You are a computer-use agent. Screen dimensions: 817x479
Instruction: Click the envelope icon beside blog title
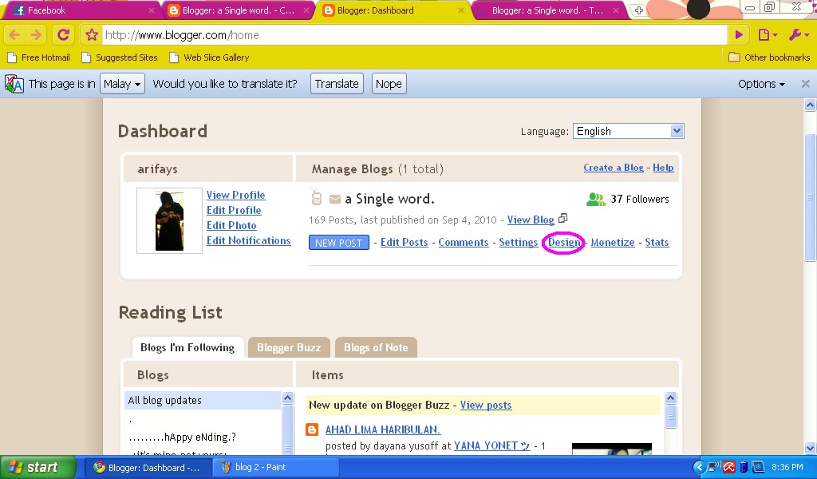tap(335, 199)
